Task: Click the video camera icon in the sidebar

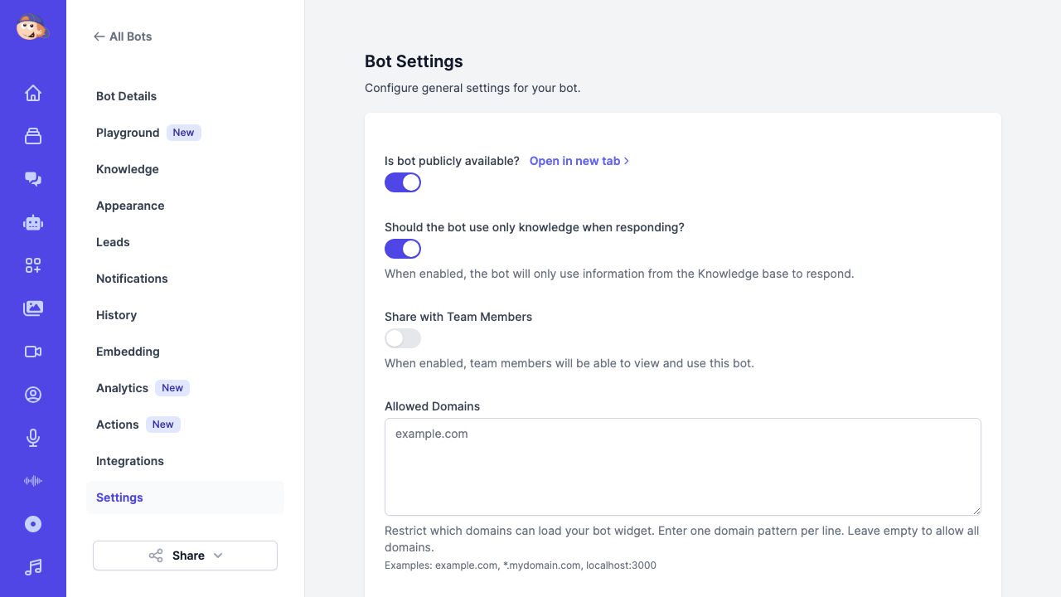Action: (x=33, y=352)
